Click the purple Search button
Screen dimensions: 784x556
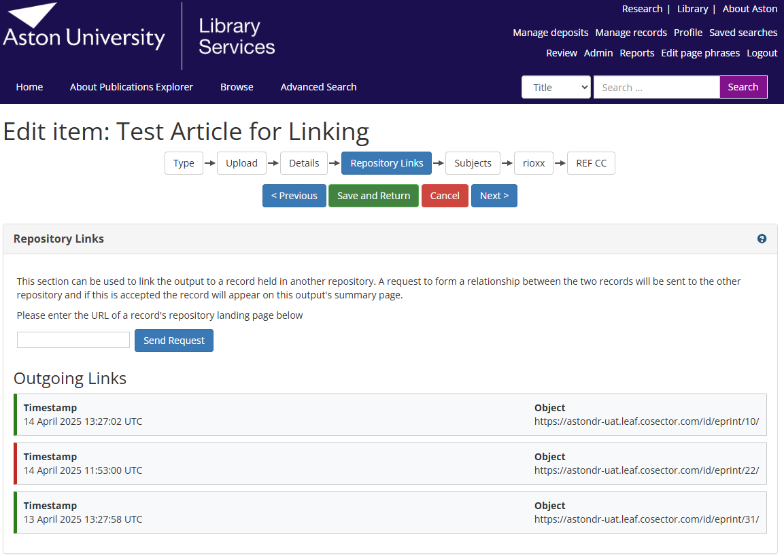[743, 87]
